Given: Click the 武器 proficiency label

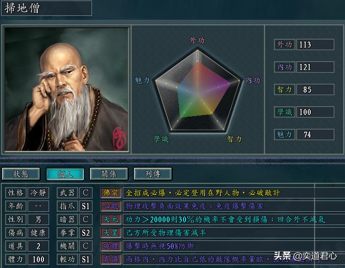Looking at the screenshot, I should 67,193.
